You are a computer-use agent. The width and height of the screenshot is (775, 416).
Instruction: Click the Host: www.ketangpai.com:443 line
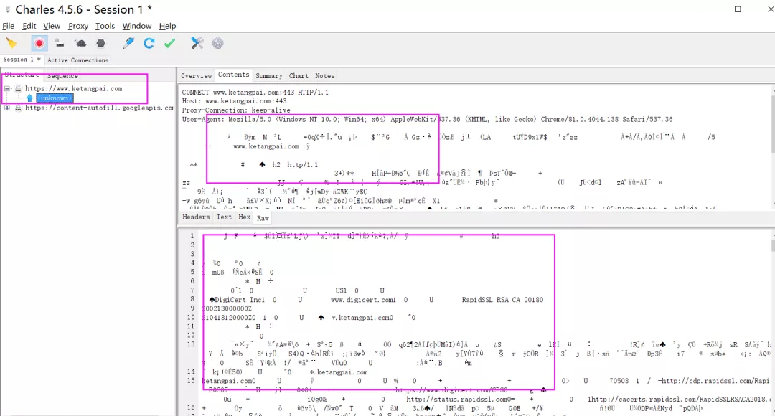click(x=234, y=101)
